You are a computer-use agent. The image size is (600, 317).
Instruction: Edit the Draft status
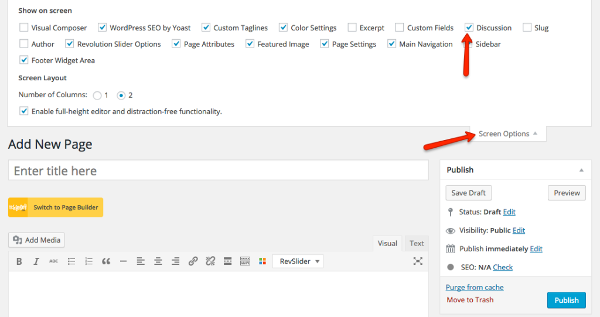click(509, 212)
